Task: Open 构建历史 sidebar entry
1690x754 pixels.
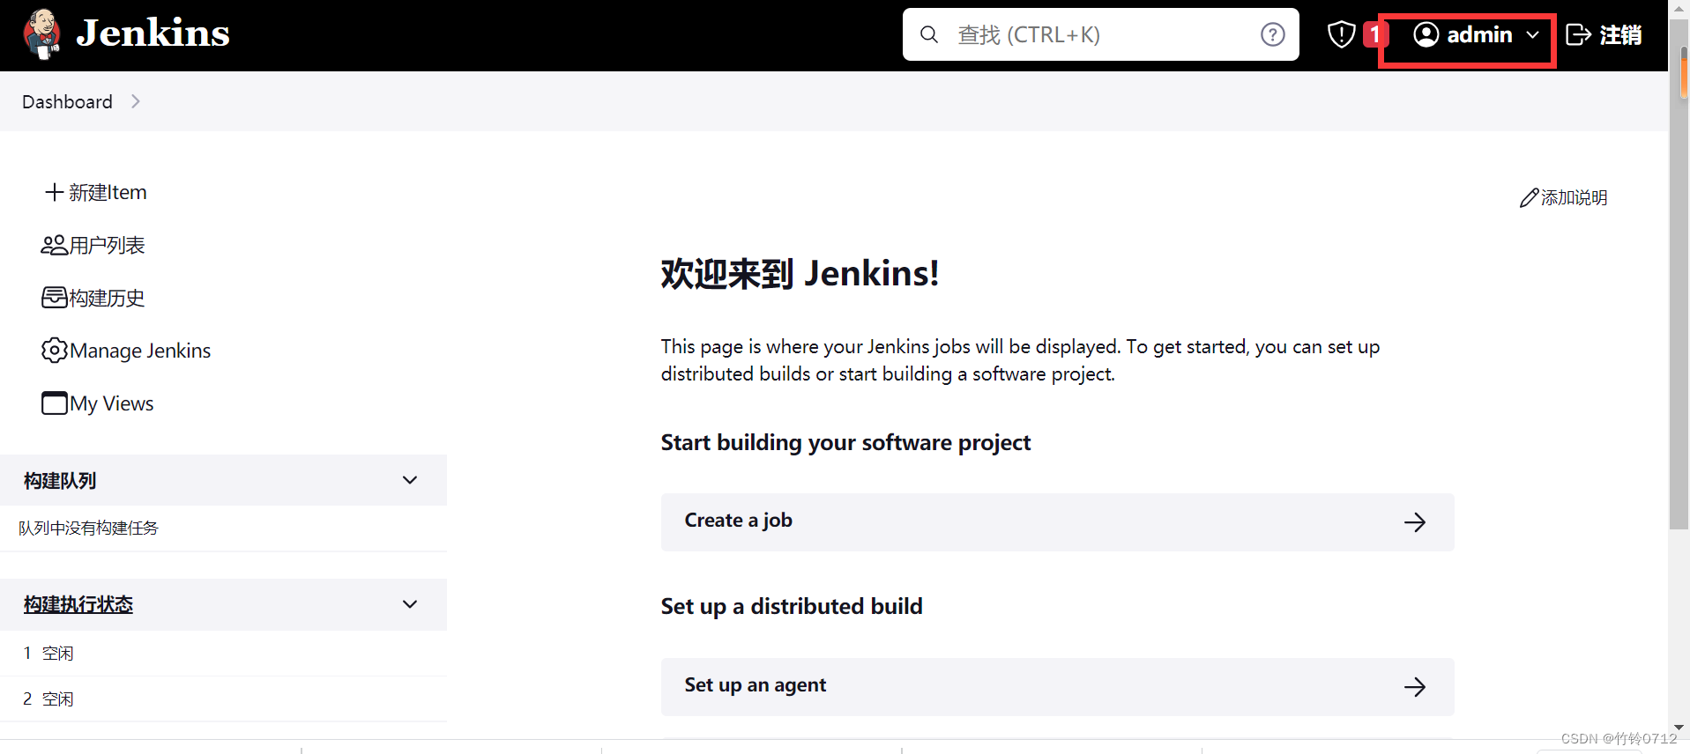Action: (107, 298)
